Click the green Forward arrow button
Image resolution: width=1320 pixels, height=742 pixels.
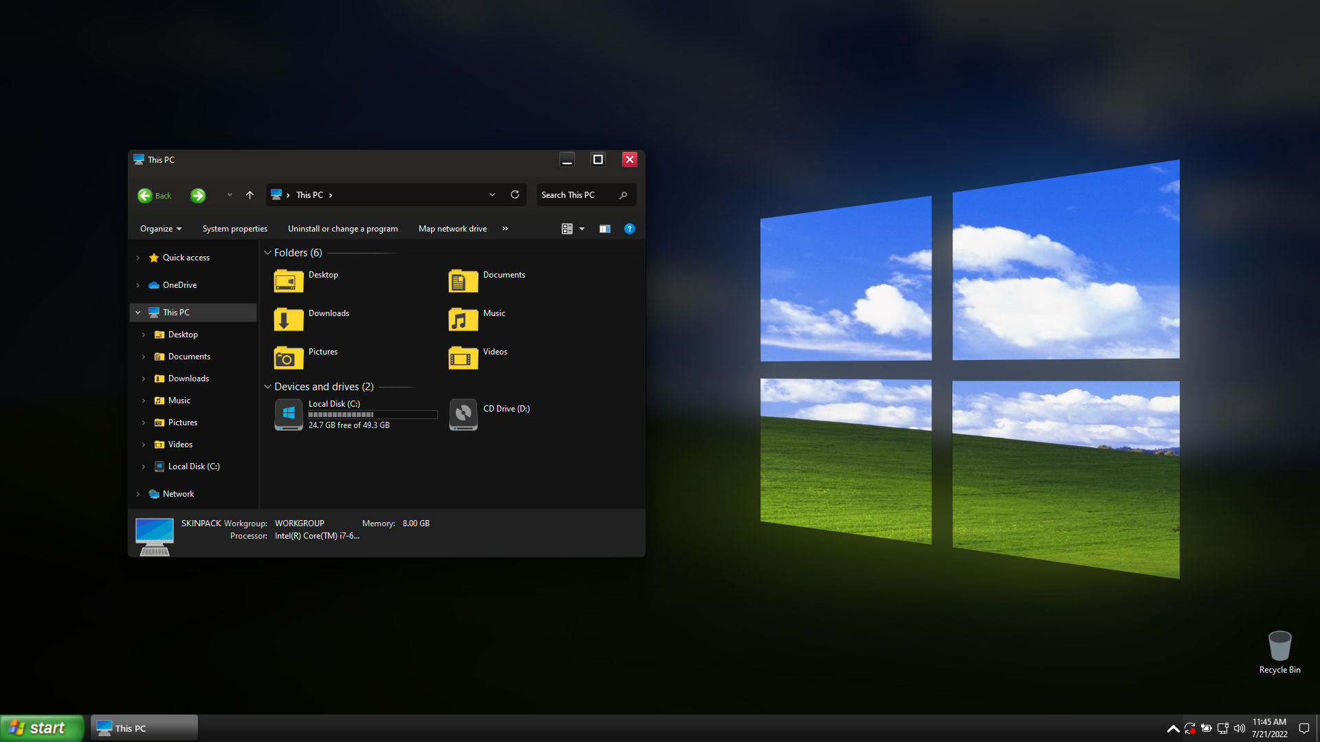[198, 196]
